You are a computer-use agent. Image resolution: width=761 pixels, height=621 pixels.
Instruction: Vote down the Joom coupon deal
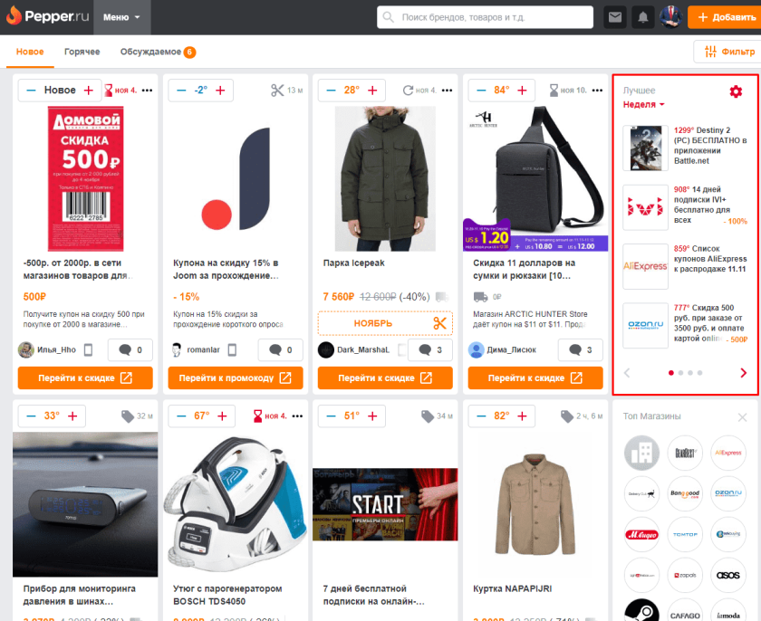(x=181, y=91)
